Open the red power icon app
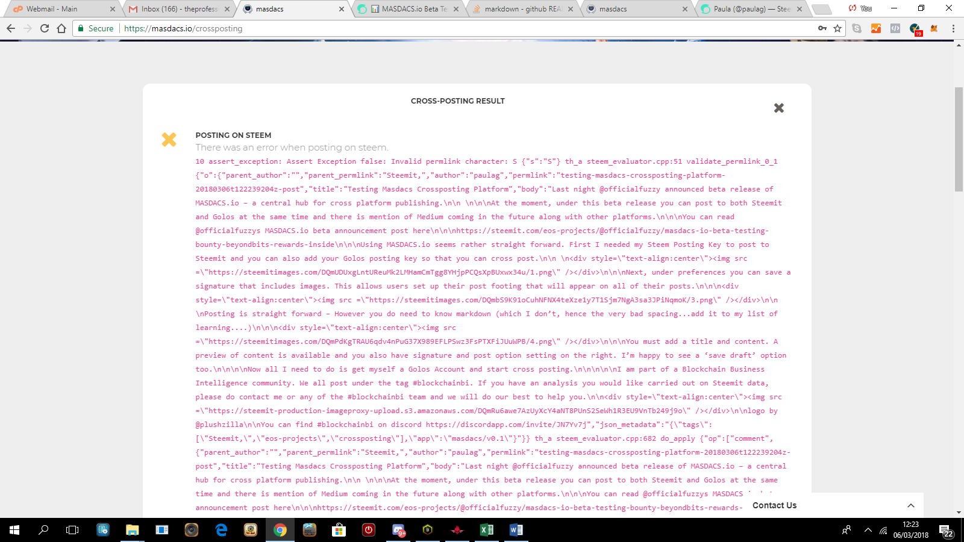This screenshot has width=964, height=542. [x=369, y=530]
